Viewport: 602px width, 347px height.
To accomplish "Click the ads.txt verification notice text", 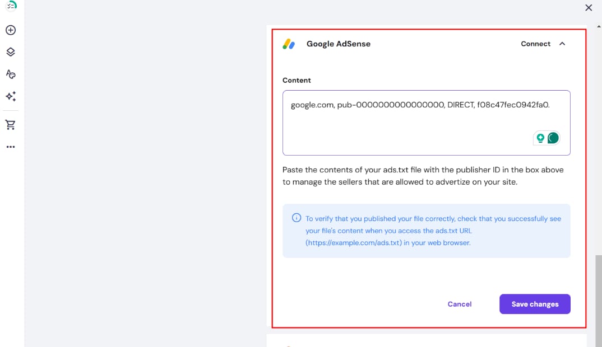I will pos(433,231).
